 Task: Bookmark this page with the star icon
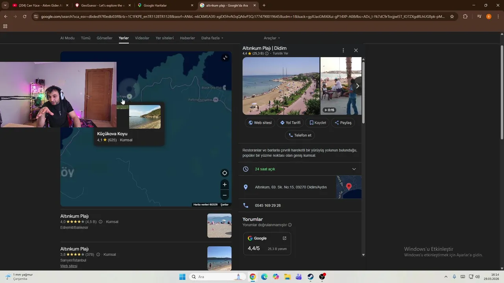click(x=452, y=17)
